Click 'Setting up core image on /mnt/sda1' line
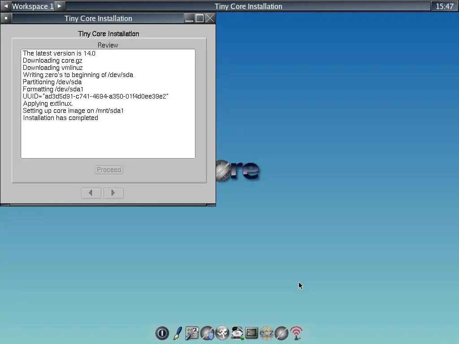 coord(73,111)
